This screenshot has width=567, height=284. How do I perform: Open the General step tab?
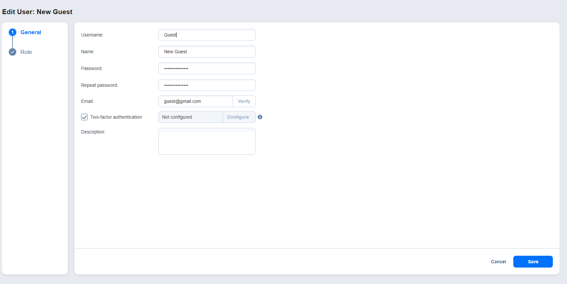(31, 32)
